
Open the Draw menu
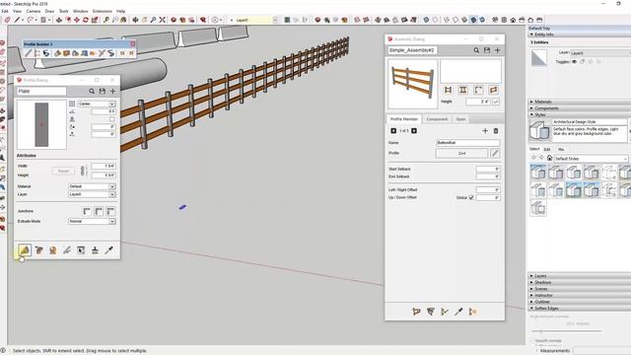coord(49,11)
